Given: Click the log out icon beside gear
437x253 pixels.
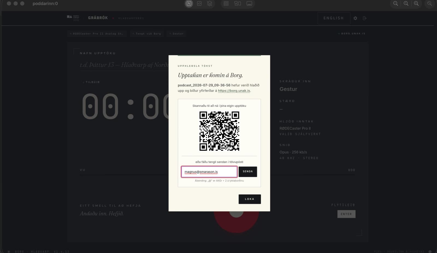Looking at the screenshot, I should [365, 18].
